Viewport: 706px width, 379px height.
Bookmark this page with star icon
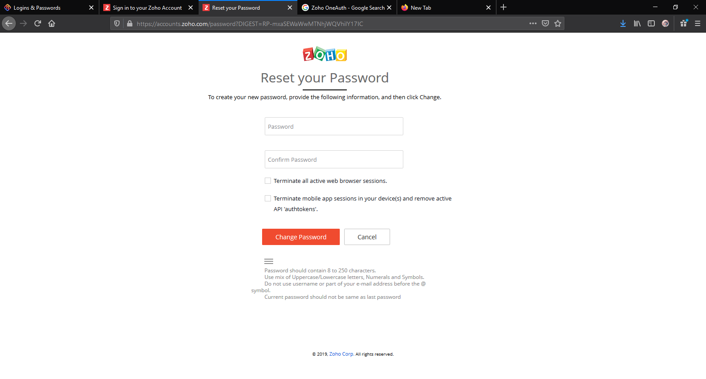[x=558, y=23]
